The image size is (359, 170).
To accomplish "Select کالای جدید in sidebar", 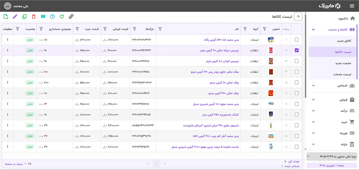I will click(x=333, y=41).
